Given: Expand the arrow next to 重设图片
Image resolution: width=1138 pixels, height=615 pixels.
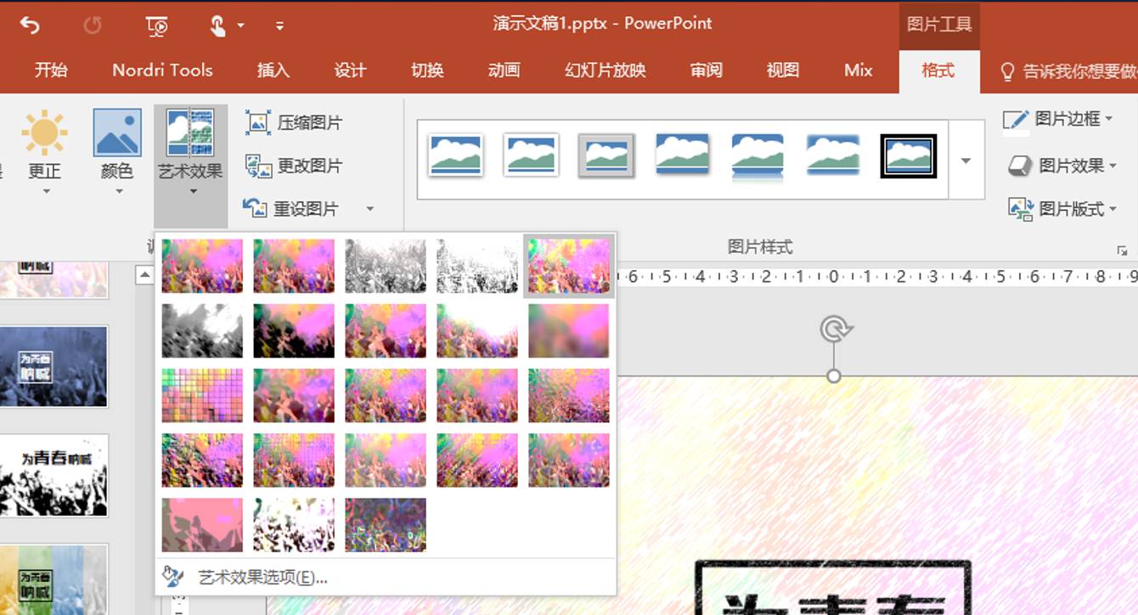Looking at the screenshot, I should (369, 208).
